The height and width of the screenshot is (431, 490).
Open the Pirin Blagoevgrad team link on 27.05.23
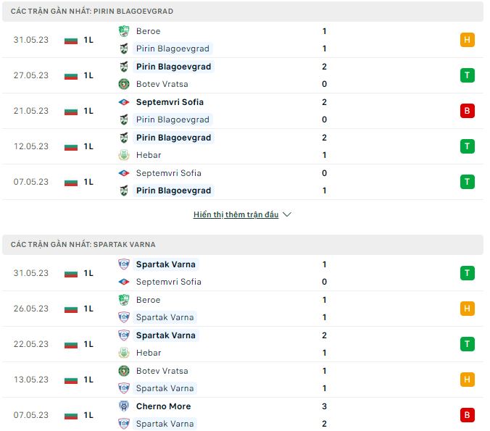pos(173,67)
